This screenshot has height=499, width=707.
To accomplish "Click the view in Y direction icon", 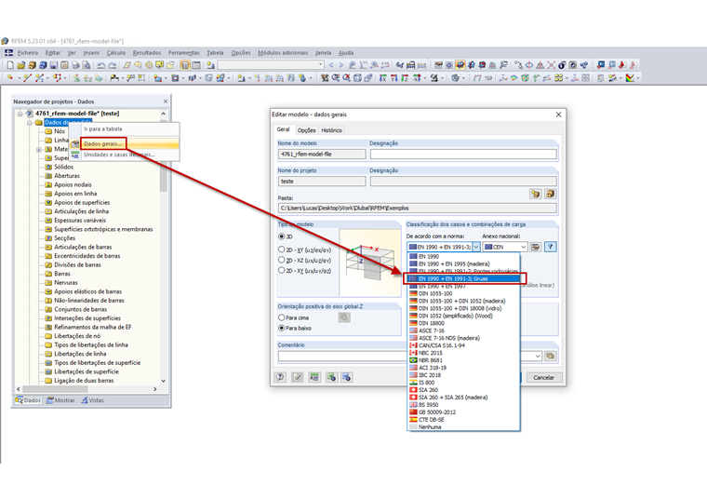I will coord(394,78).
